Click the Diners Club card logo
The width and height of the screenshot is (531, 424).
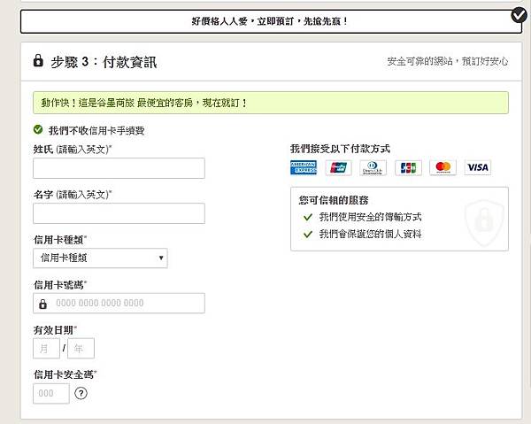373,167
